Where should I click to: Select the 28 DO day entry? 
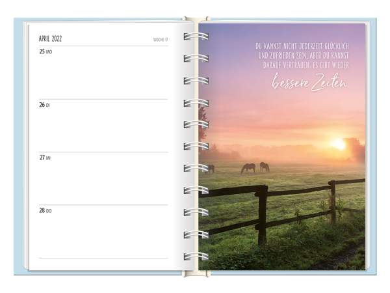(45, 211)
